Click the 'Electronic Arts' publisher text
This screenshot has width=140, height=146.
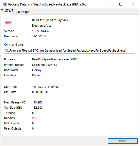(x=42, y=26)
